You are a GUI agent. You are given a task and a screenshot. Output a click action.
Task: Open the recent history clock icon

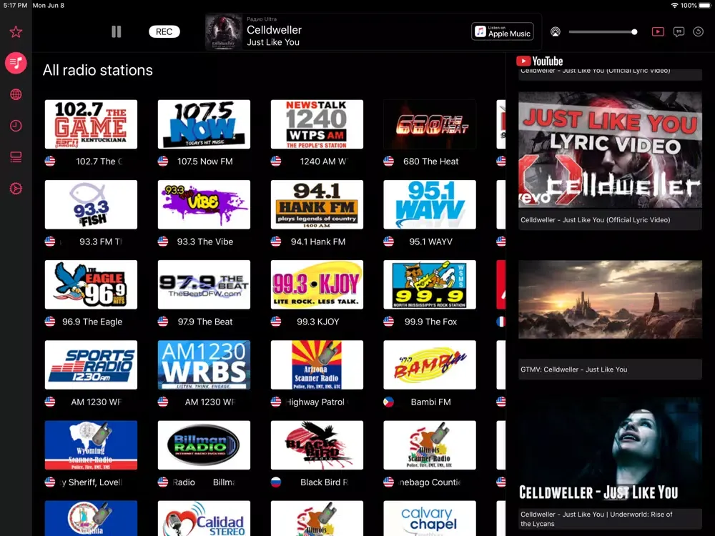tap(16, 126)
